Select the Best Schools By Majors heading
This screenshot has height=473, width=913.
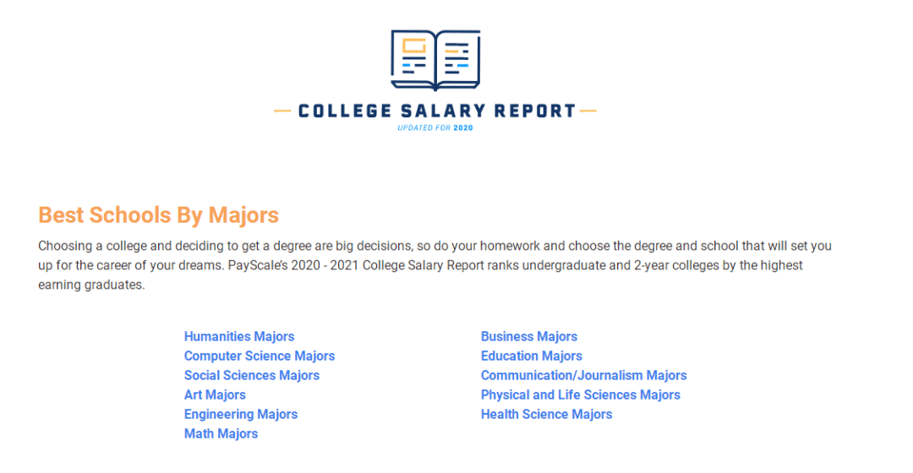[x=158, y=215]
